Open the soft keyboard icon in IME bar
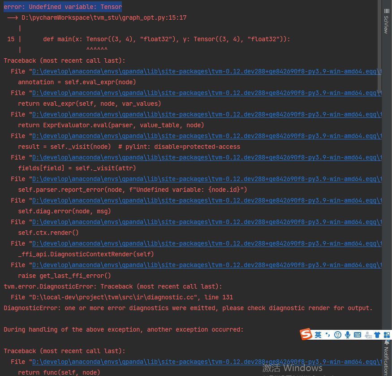Viewport: 392px width, 376px height. click(358, 335)
